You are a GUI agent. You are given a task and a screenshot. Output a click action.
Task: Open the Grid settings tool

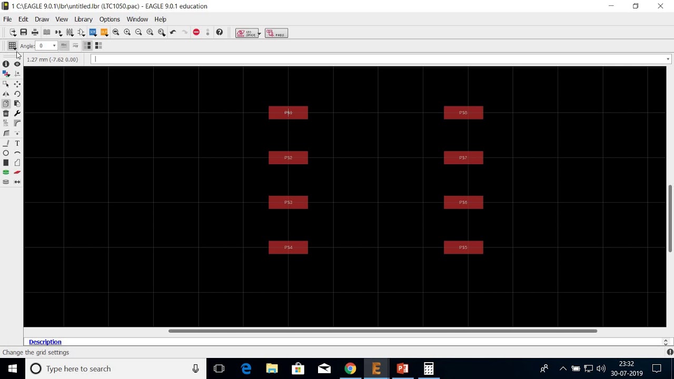pos(12,46)
